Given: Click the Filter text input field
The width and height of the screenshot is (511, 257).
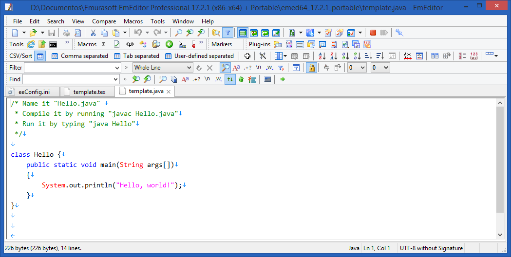Looking at the screenshot, I should (x=69, y=68).
